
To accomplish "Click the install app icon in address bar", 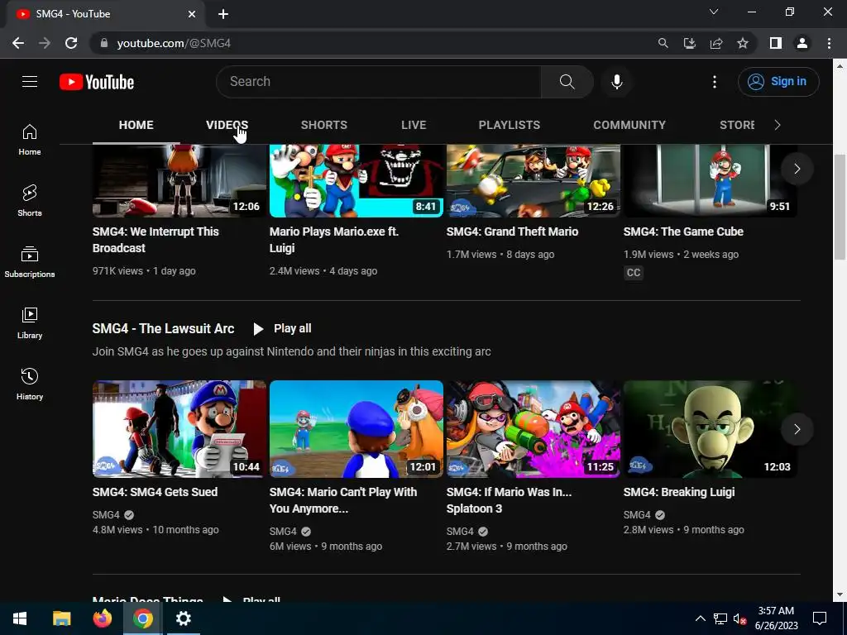I will point(690,43).
